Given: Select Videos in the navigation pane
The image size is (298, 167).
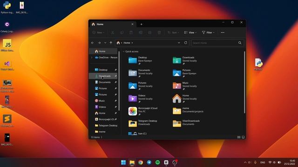Looking at the screenshot, I should pos(103,107).
